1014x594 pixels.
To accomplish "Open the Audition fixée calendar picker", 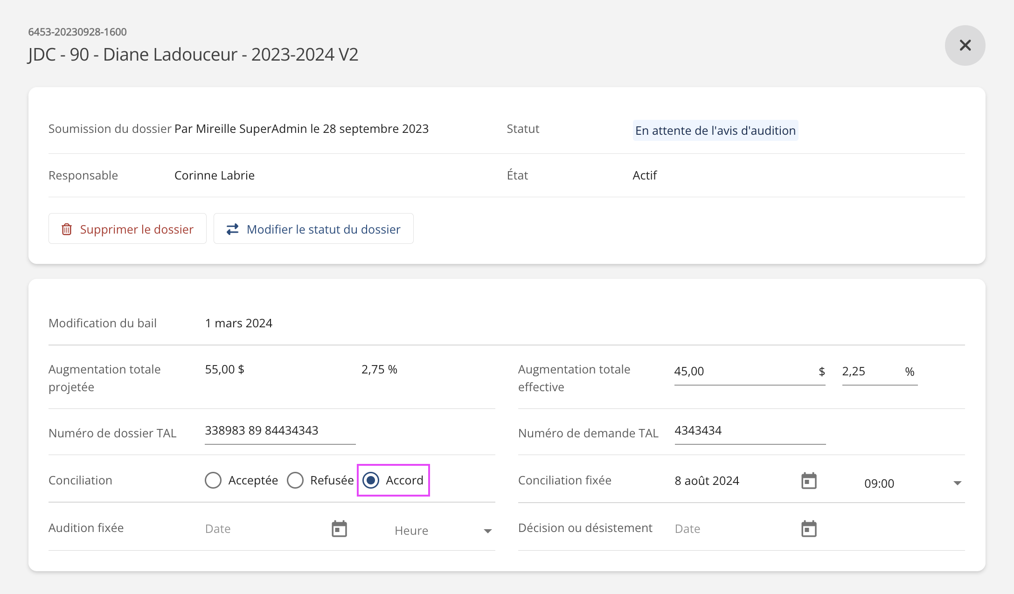I will click(339, 529).
